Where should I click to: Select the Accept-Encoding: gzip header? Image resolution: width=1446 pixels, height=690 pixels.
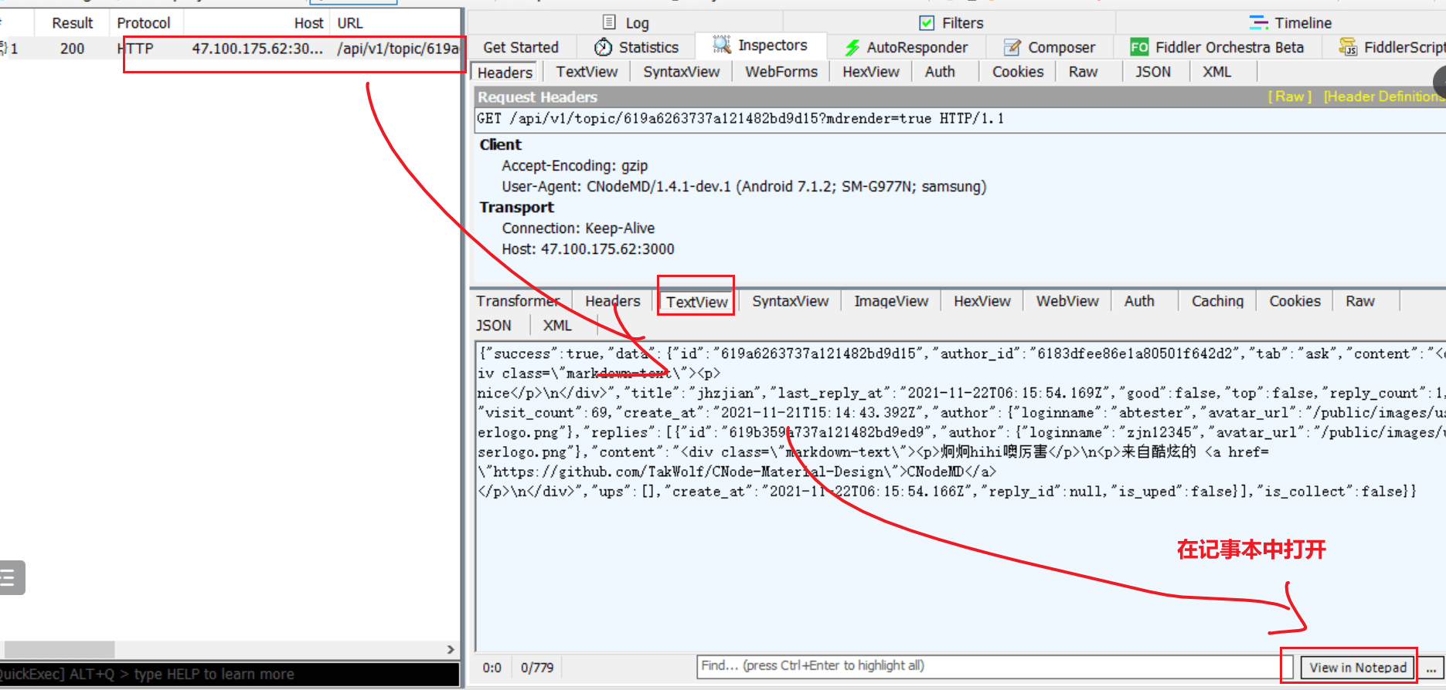[575, 166]
